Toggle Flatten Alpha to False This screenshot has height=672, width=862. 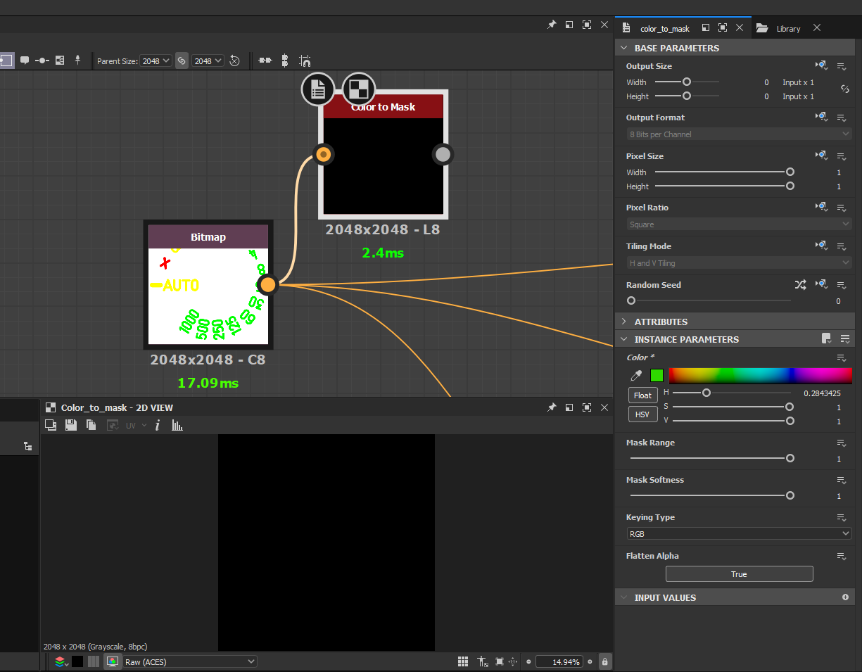point(739,573)
